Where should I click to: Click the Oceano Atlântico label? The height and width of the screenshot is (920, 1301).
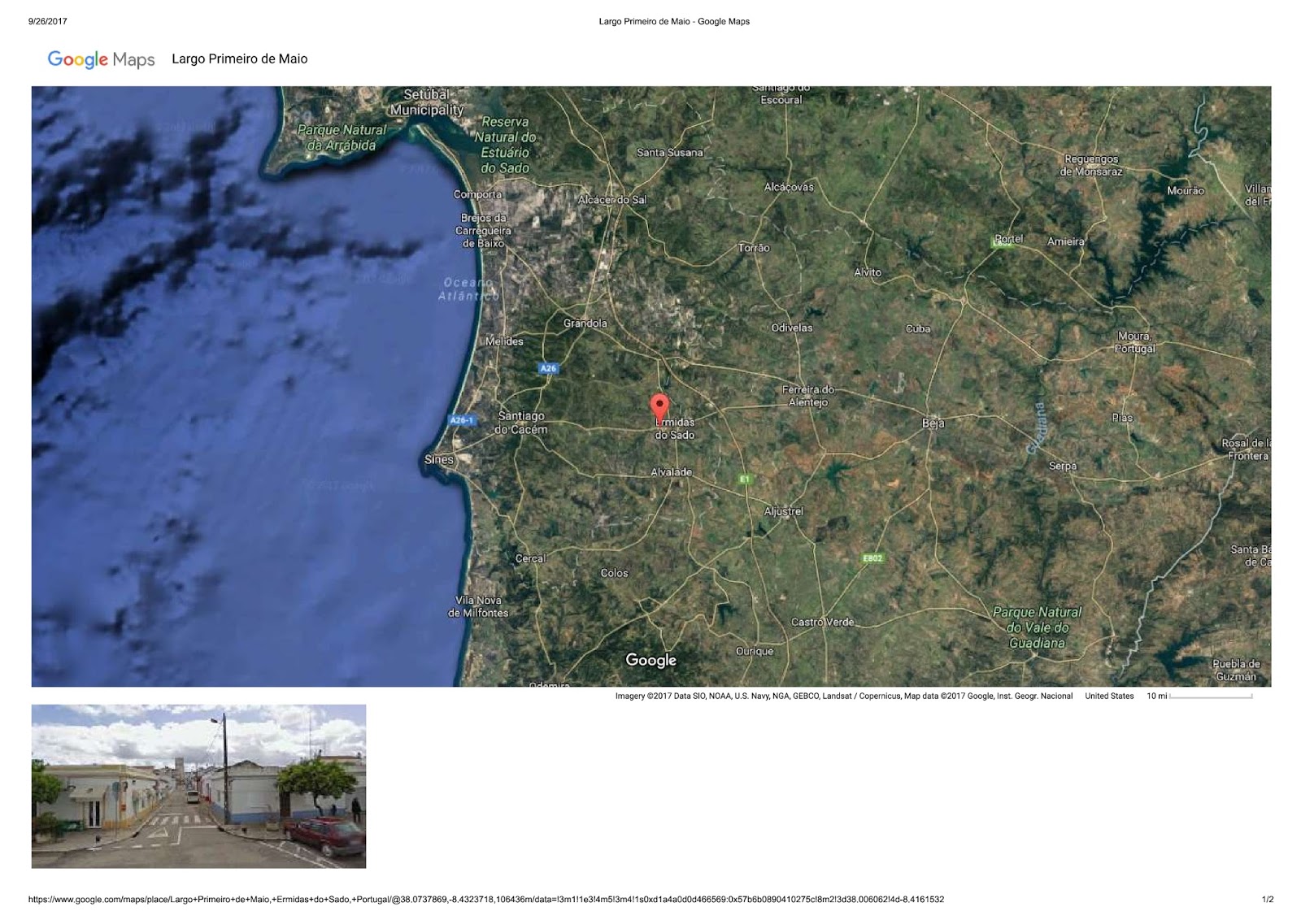[468, 289]
